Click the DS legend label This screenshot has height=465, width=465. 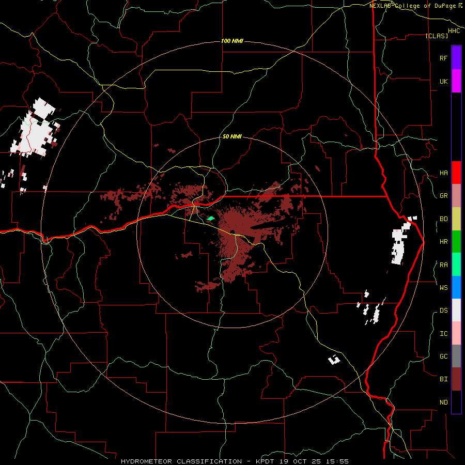tap(443, 311)
